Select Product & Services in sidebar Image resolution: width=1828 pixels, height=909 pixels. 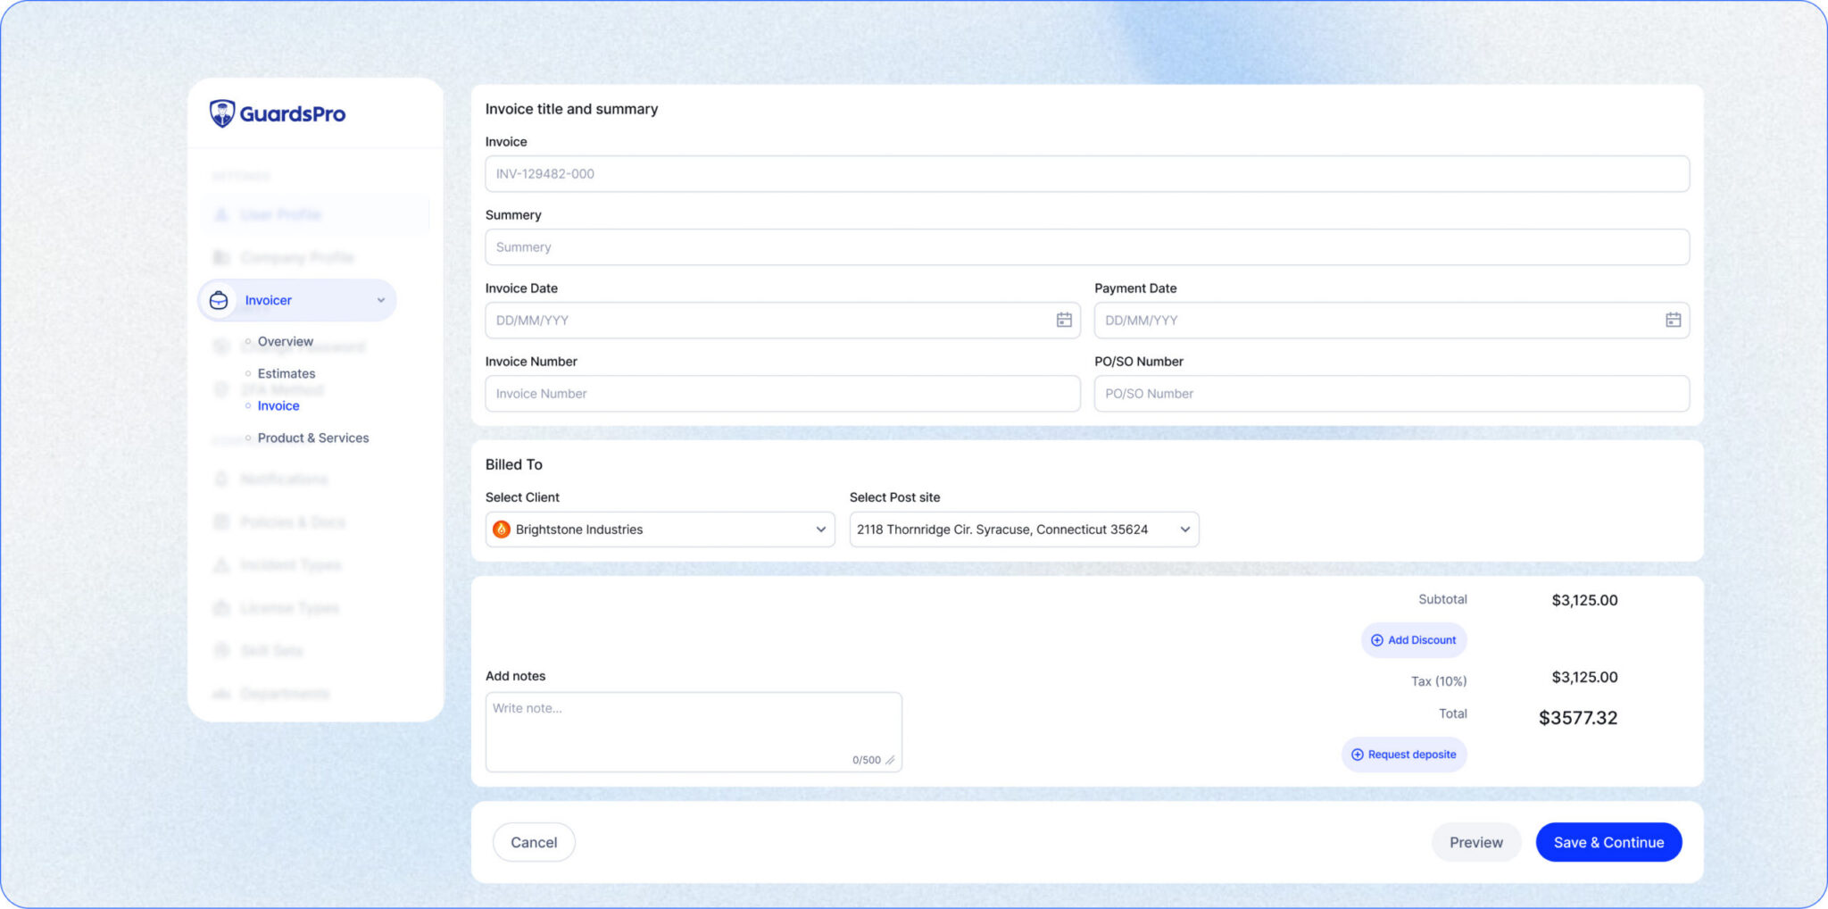coord(312,438)
